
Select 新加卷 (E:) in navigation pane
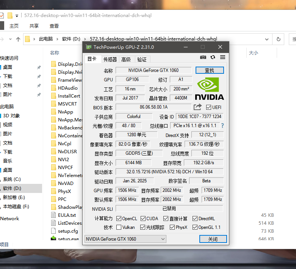pyautogui.click(x=14, y=197)
